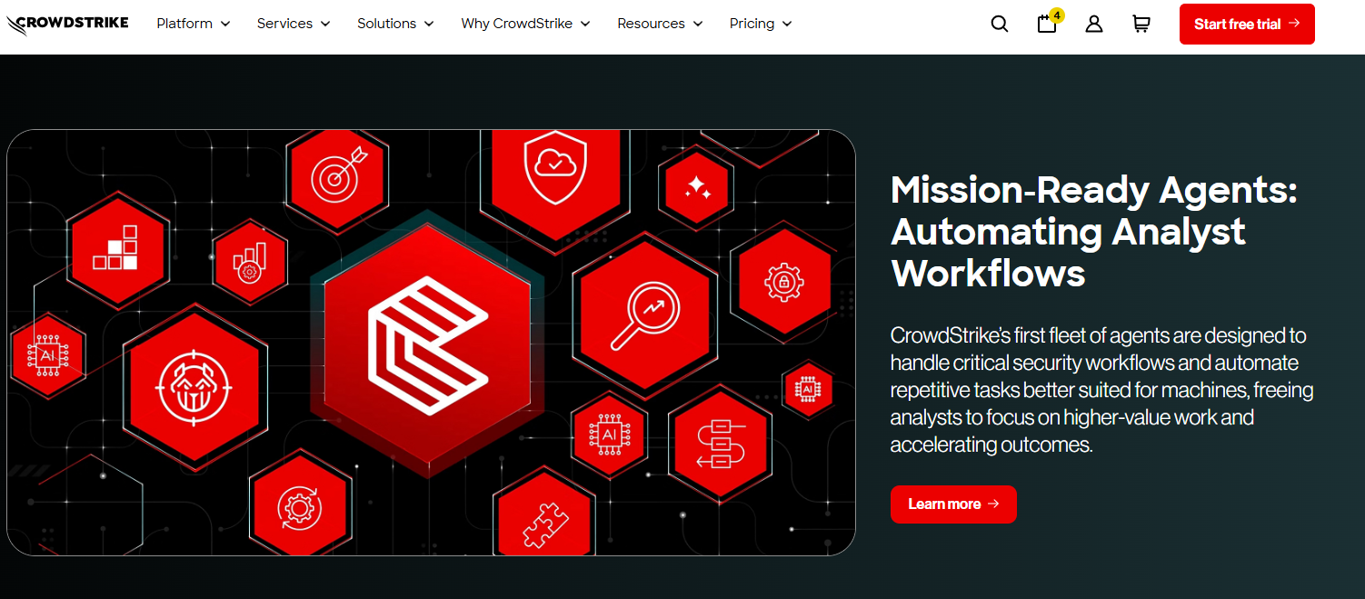The image size is (1365, 599).
Task: Open the shopping cart icon
Action: [x=1141, y=25]
